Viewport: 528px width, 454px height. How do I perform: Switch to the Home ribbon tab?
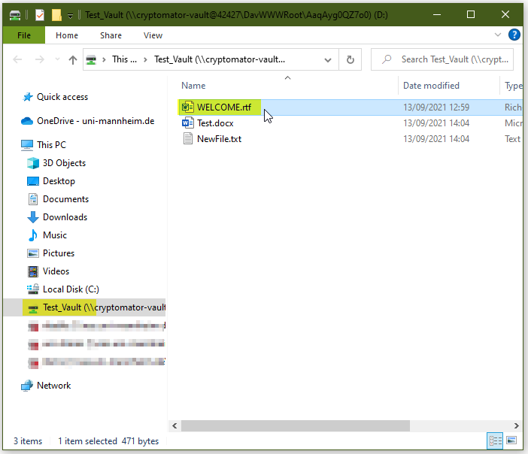(67, 35)
